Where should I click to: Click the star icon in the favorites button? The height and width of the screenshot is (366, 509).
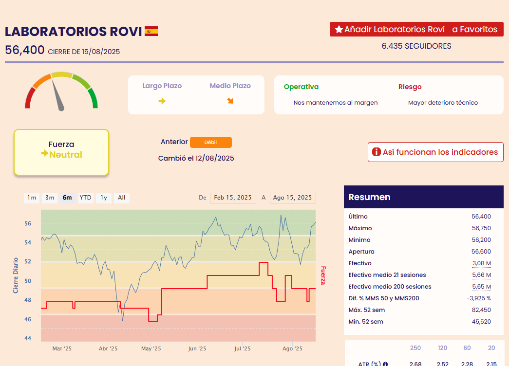coord(339,30)
